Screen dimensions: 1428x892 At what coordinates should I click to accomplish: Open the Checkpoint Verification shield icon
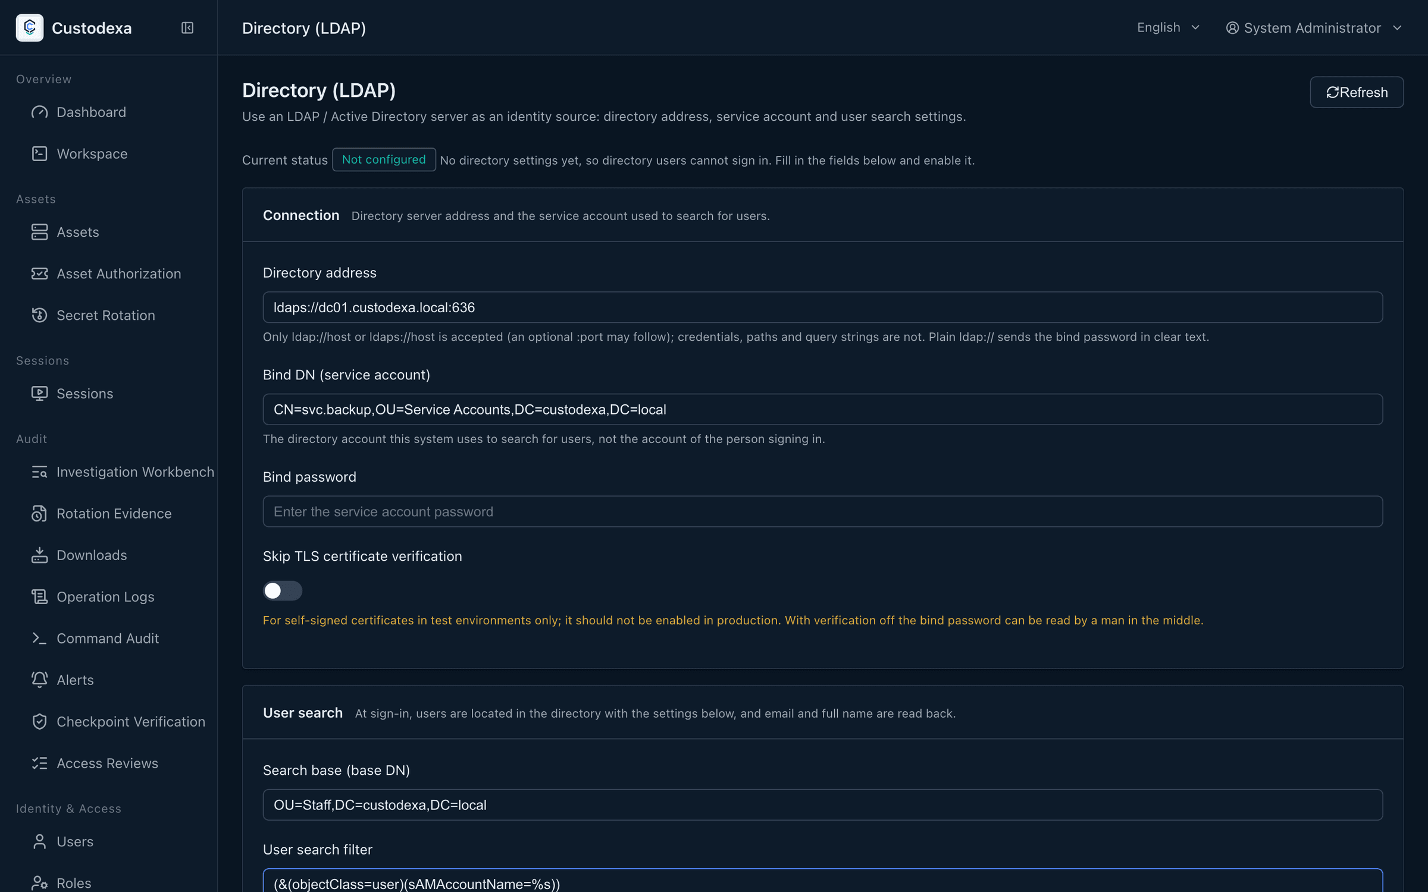(39, 721)
